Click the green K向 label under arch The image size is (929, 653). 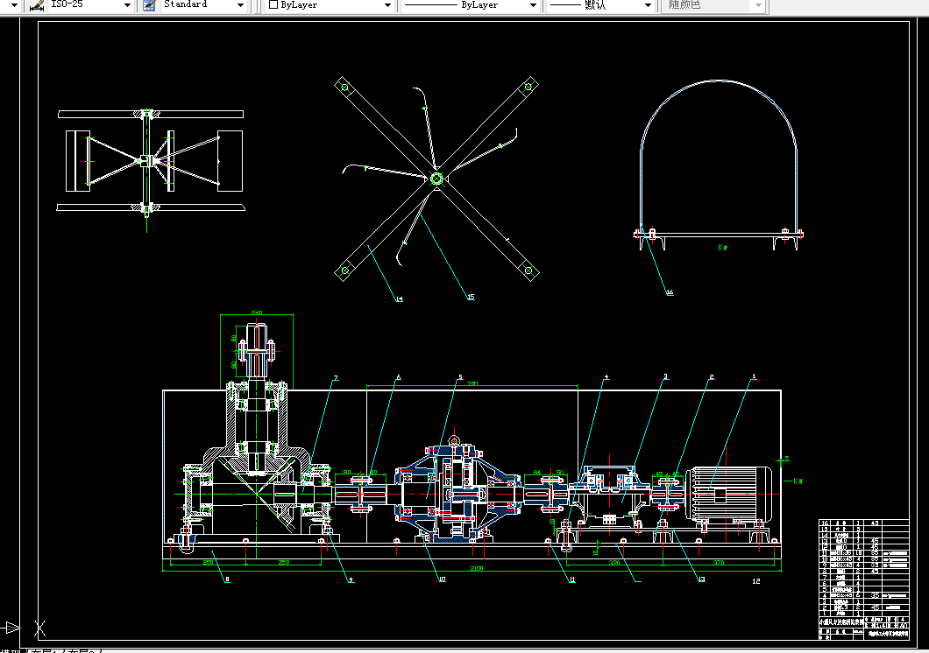(723, 247)
